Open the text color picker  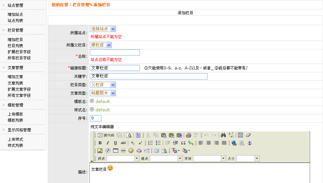tap(175, 151)
